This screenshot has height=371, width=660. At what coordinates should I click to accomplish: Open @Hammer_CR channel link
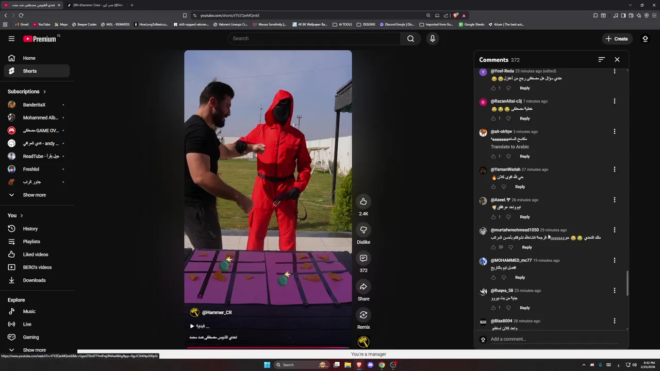pos(217,313)
